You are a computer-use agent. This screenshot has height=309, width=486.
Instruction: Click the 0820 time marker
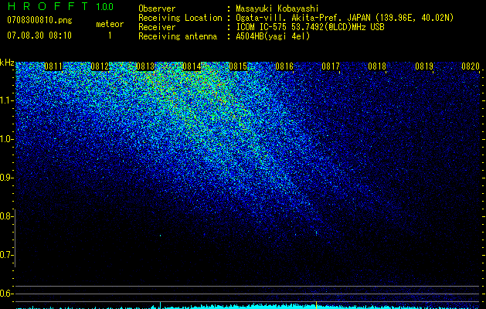pyautogui.click(x=471, y=66)
